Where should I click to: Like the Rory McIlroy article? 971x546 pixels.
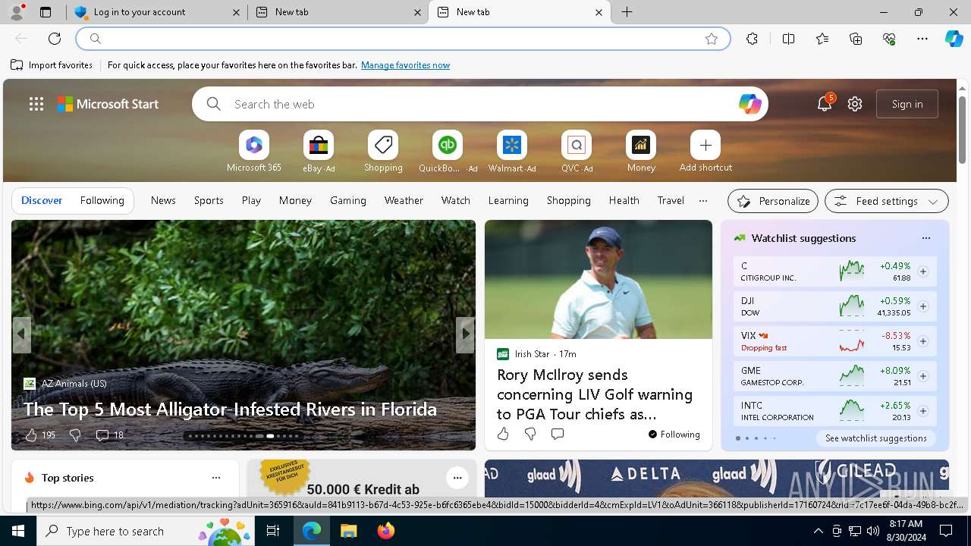tap(503, 434)
